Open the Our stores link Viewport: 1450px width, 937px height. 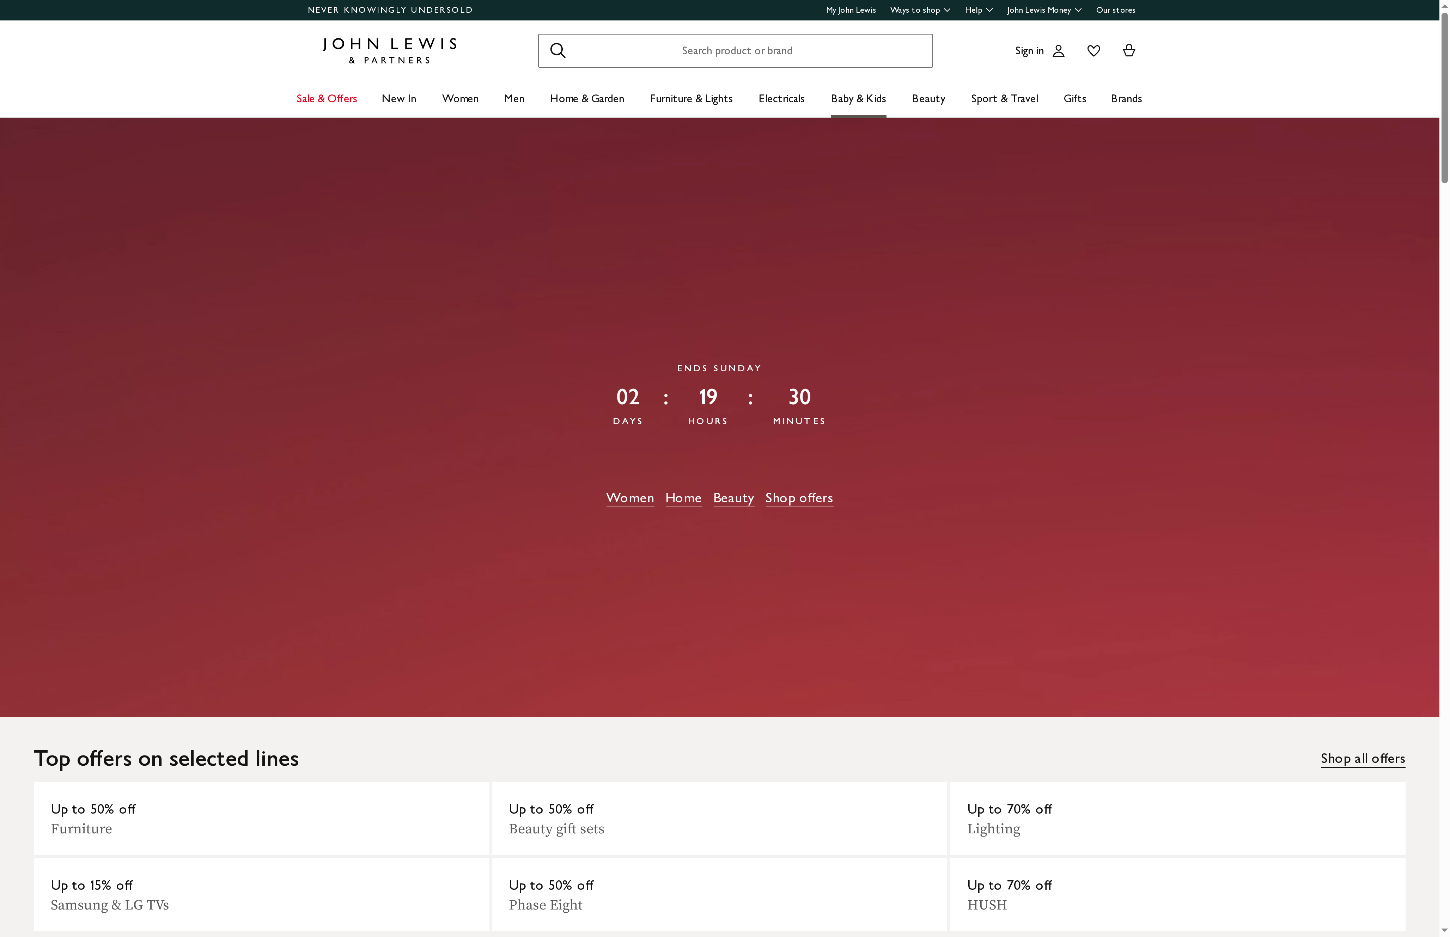[1115, 10]
